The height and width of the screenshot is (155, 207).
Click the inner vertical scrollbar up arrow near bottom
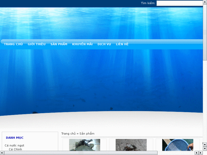[205, 144]
